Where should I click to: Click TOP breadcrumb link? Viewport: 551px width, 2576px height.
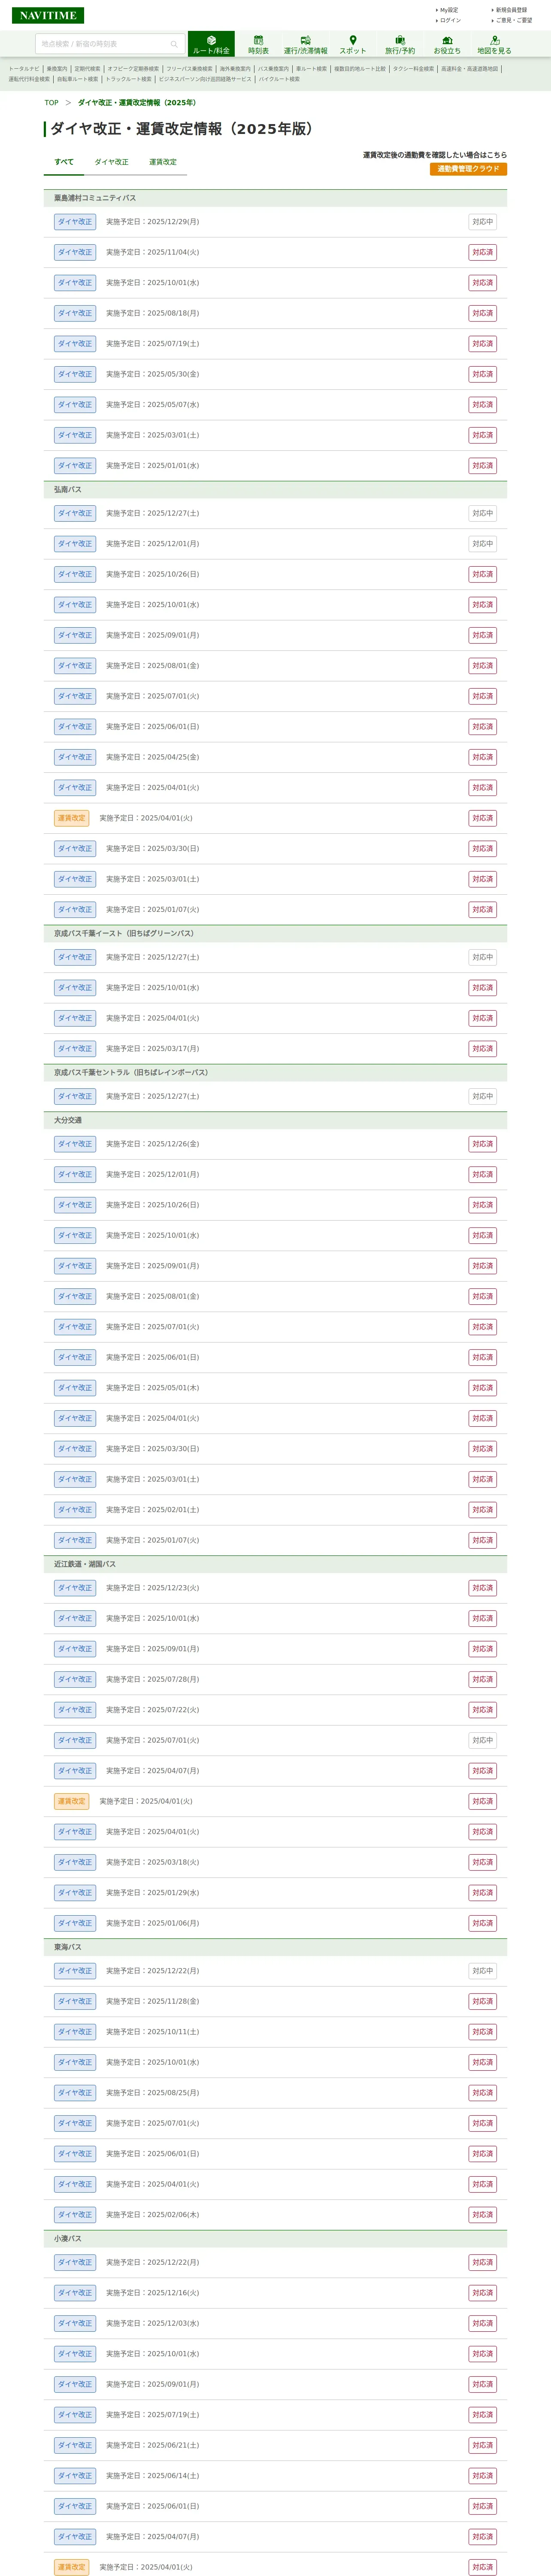coord(51,103)
